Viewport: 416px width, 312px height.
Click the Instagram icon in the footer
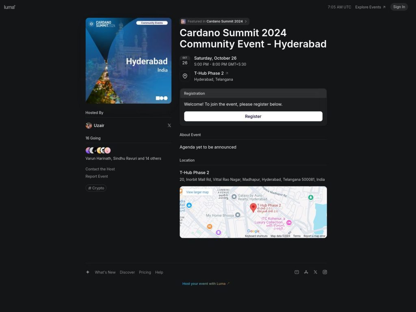(325, 272)
